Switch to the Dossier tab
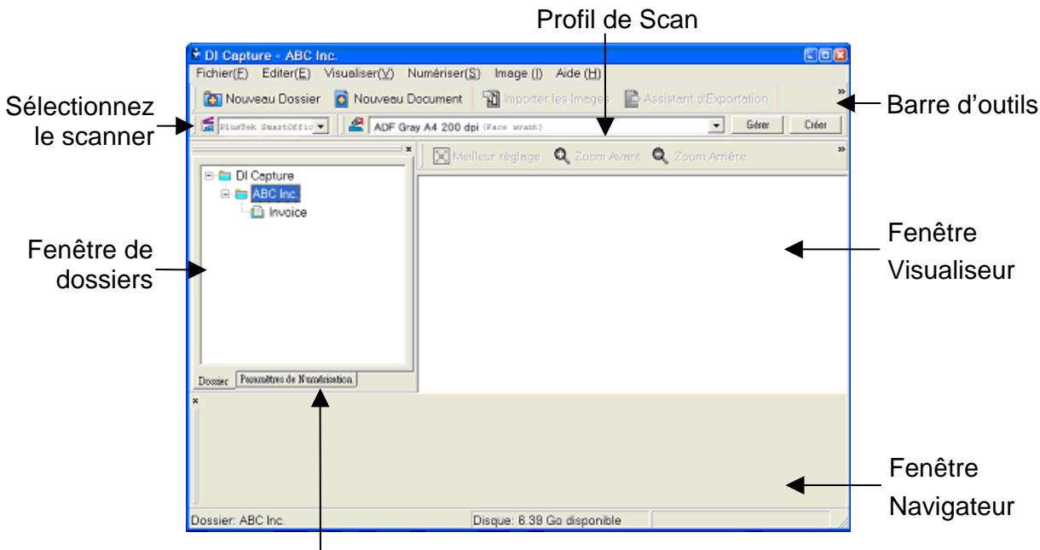 click(216, 380)
